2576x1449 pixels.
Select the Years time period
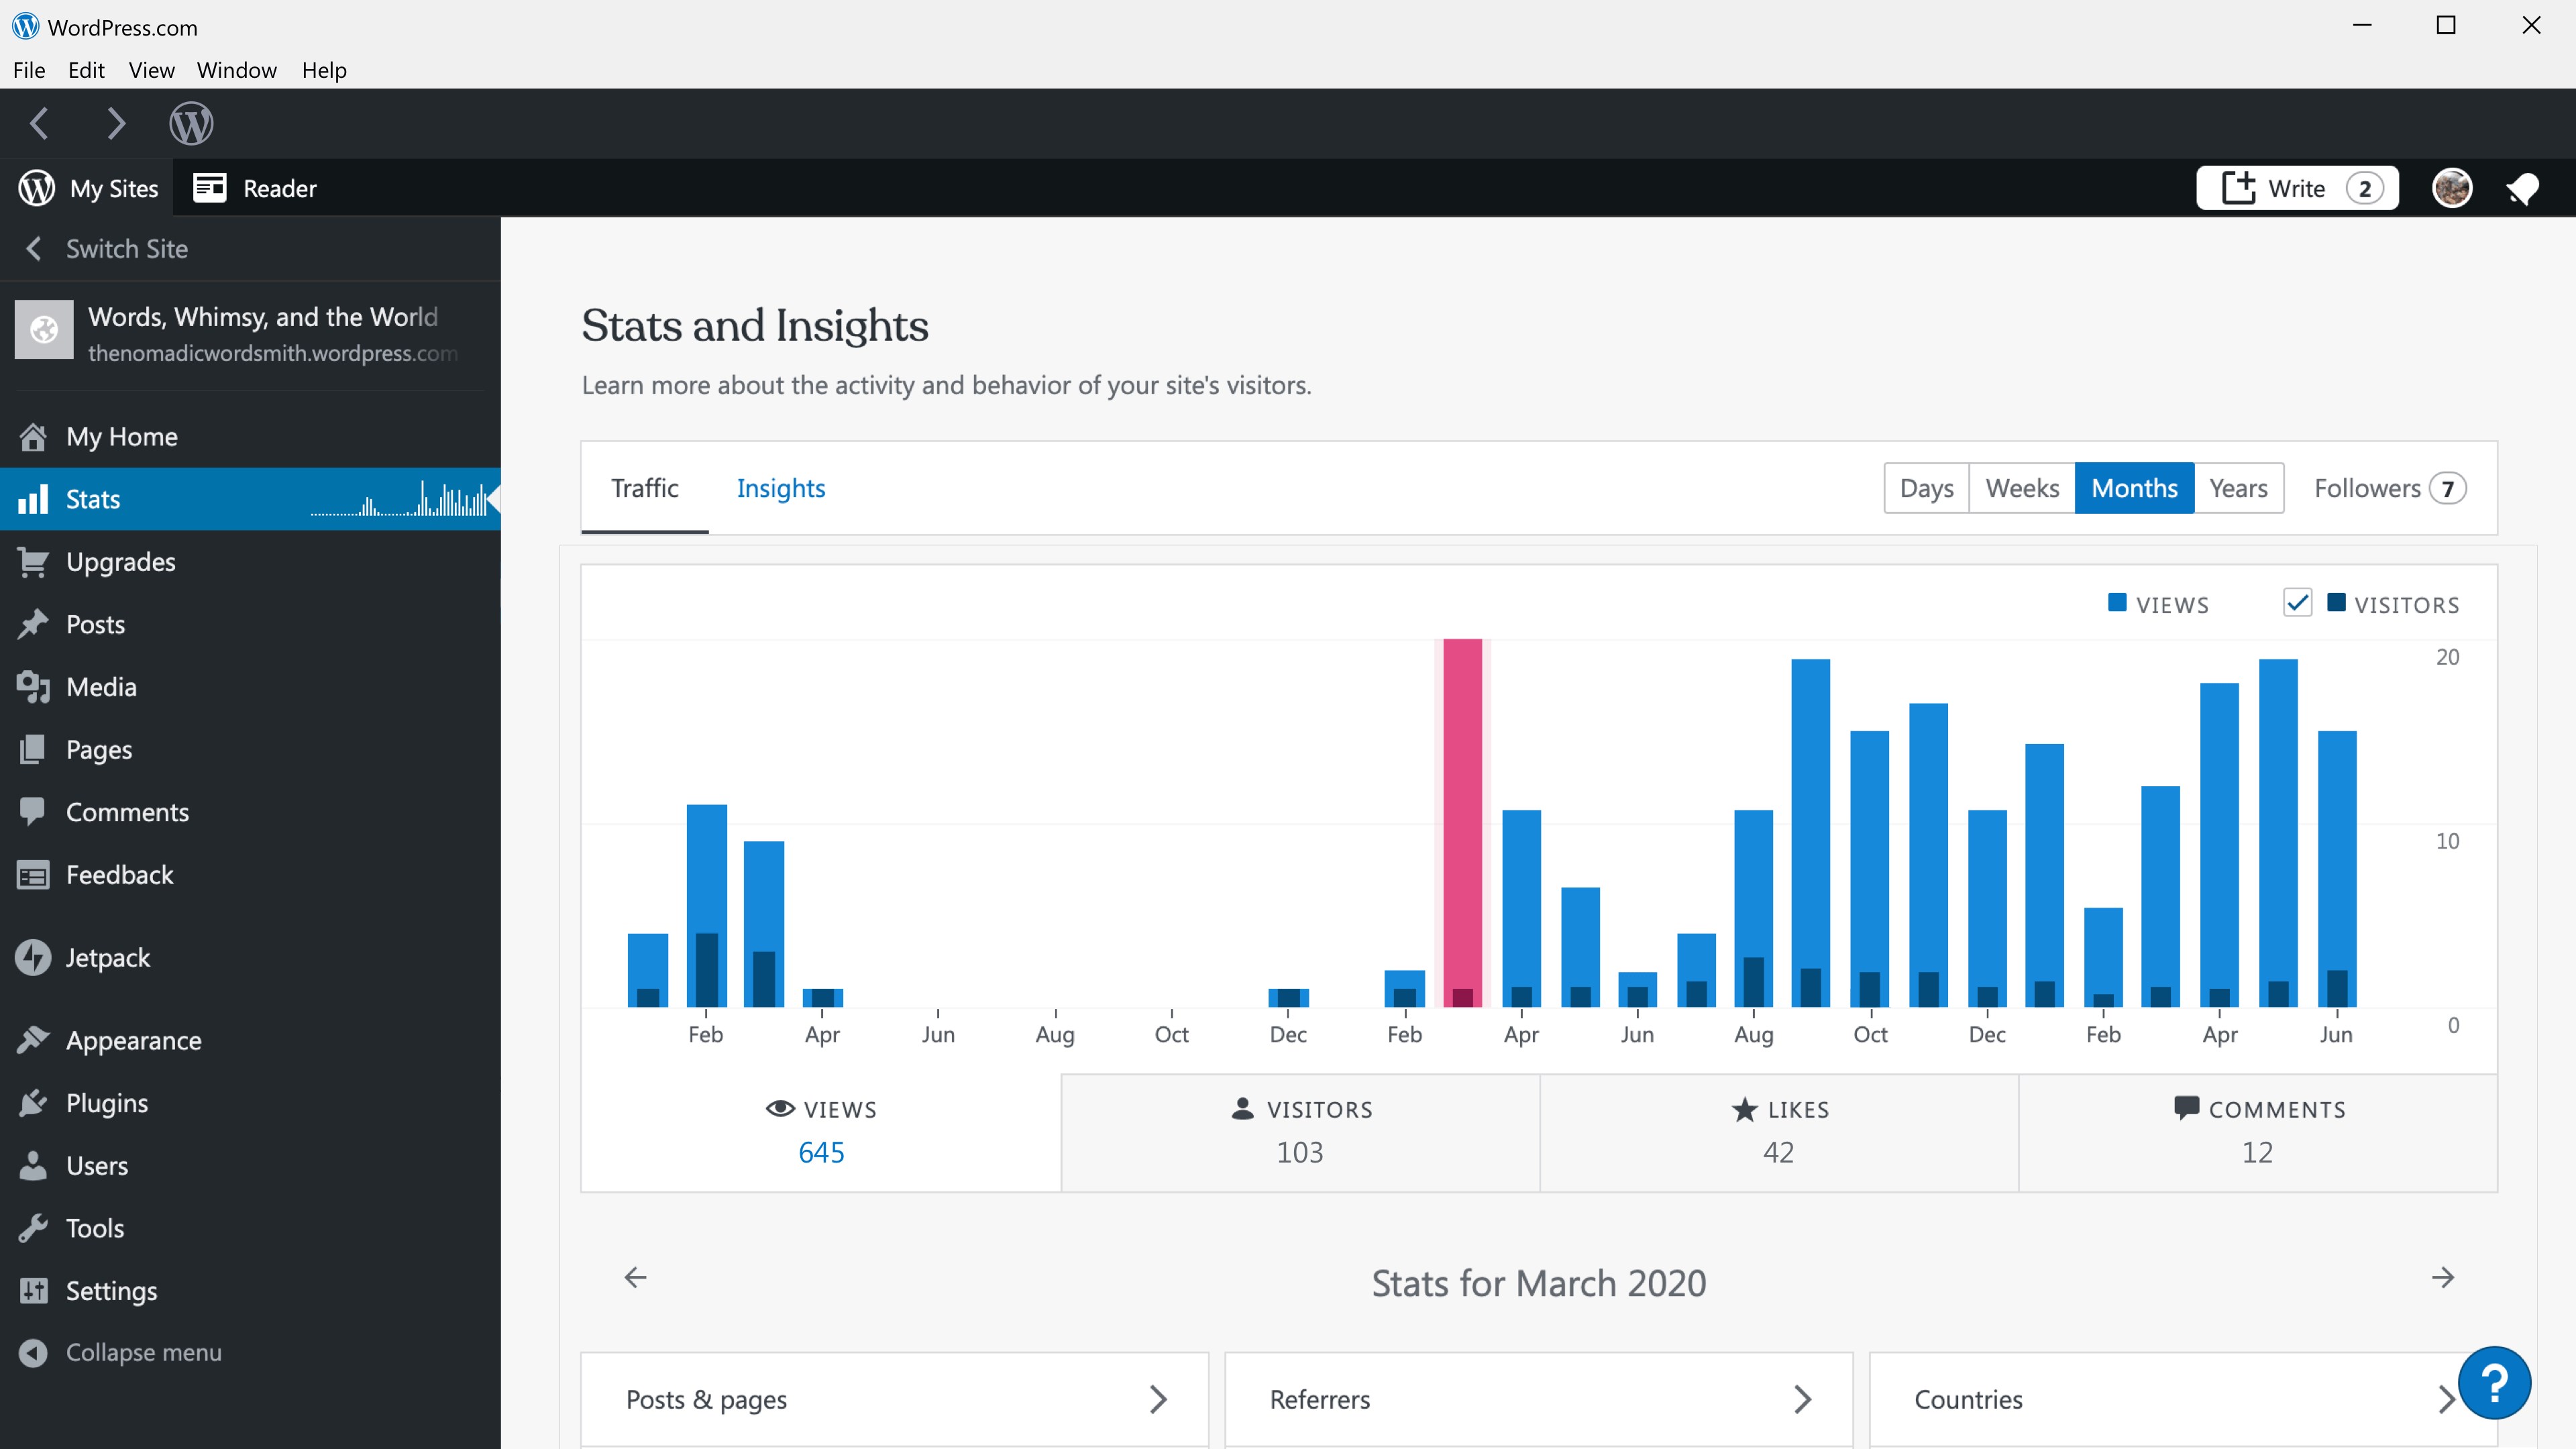[2238, 488]
